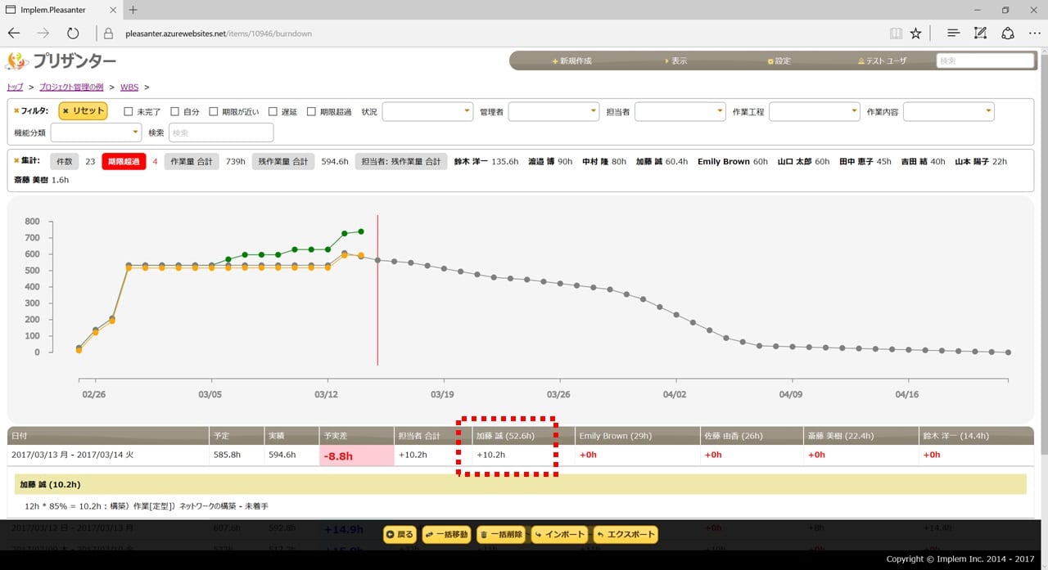Image resolution: width=1048 pixels, height=570 pixels.
Task: Open the 作業内容 dropdown
Action: click(x=949, y=111)
